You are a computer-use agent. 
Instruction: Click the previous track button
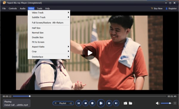[78, 103]
